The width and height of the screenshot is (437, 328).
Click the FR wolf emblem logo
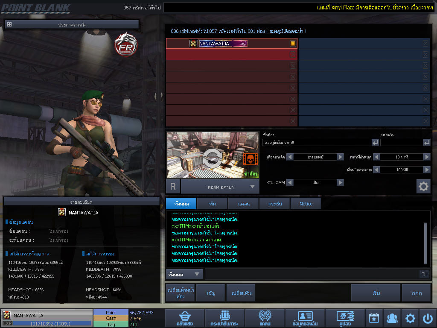click(x=126, y=44)
